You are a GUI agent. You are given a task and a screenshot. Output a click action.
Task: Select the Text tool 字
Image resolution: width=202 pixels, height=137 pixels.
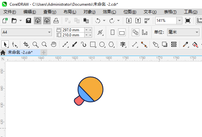click(123, 45)
